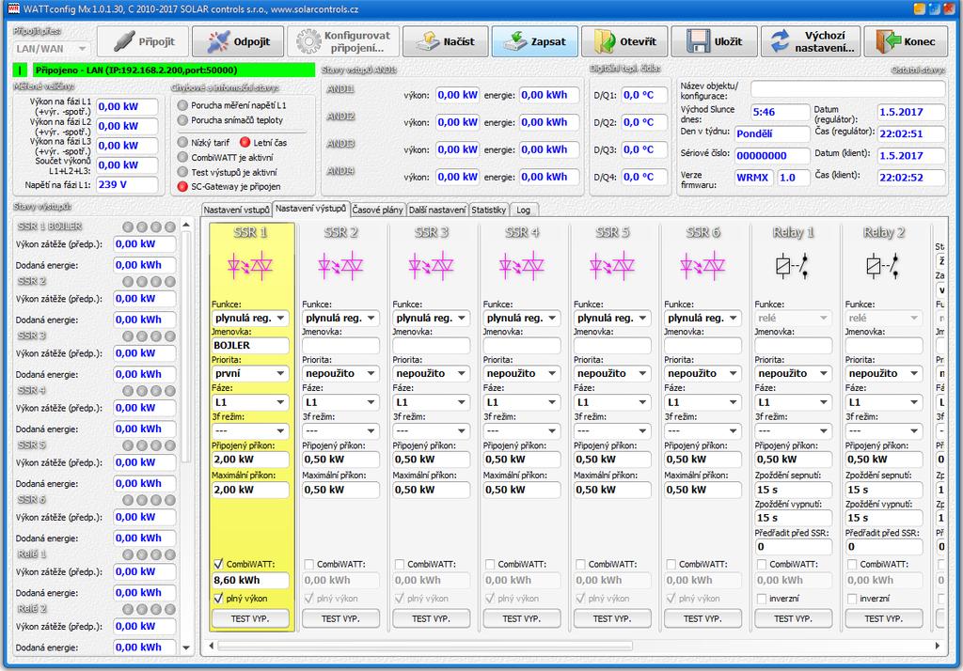Uncheck CombiWATT checkbox for SSR 1
The image size is (963, 671).
(218, 564)
